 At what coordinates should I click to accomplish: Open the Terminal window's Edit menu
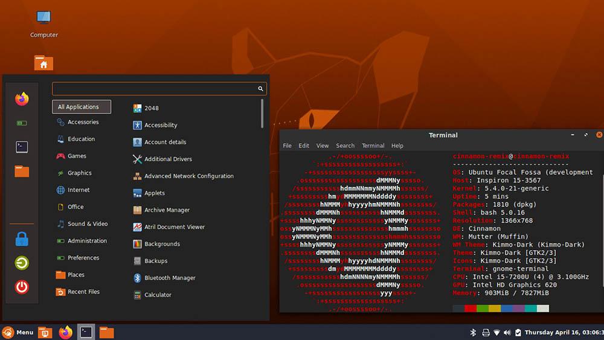[x=304, y=146]
